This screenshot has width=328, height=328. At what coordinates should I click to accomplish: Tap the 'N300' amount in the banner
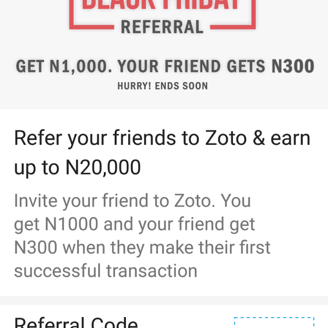click(293, 66)
